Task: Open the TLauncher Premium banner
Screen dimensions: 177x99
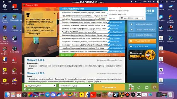Action: click(x=142, y=55)
